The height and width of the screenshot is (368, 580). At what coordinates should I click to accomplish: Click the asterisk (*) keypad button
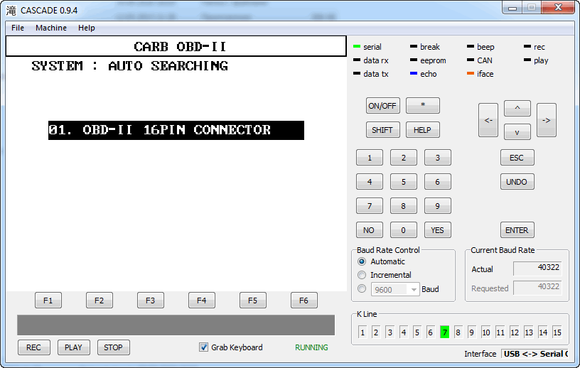(x=423, y=106)
